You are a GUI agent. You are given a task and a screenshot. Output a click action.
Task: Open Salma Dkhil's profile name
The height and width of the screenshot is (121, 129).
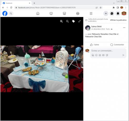pyautogui.click(x=96, y=27)
